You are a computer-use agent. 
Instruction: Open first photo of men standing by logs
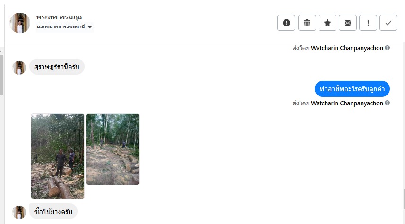pyautogui.click(x=58, y=156)
